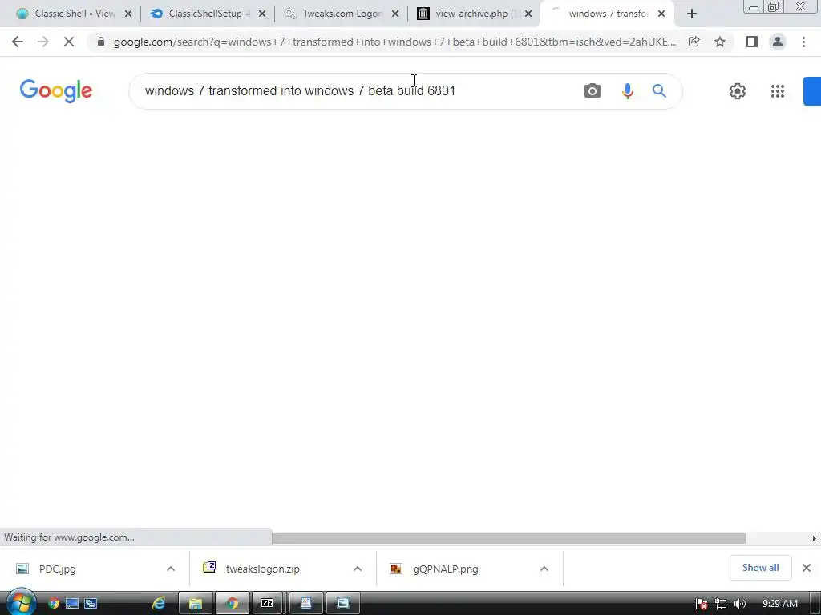
Task: Click the scrollbar's right arrow
Action: (814, 538)
